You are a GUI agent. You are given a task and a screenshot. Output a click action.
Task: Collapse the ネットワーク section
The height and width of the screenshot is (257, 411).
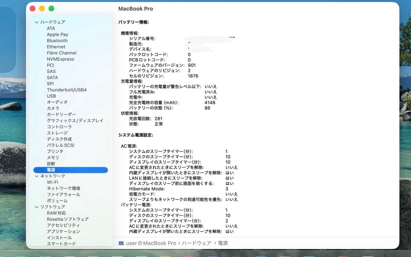(36, 176)
